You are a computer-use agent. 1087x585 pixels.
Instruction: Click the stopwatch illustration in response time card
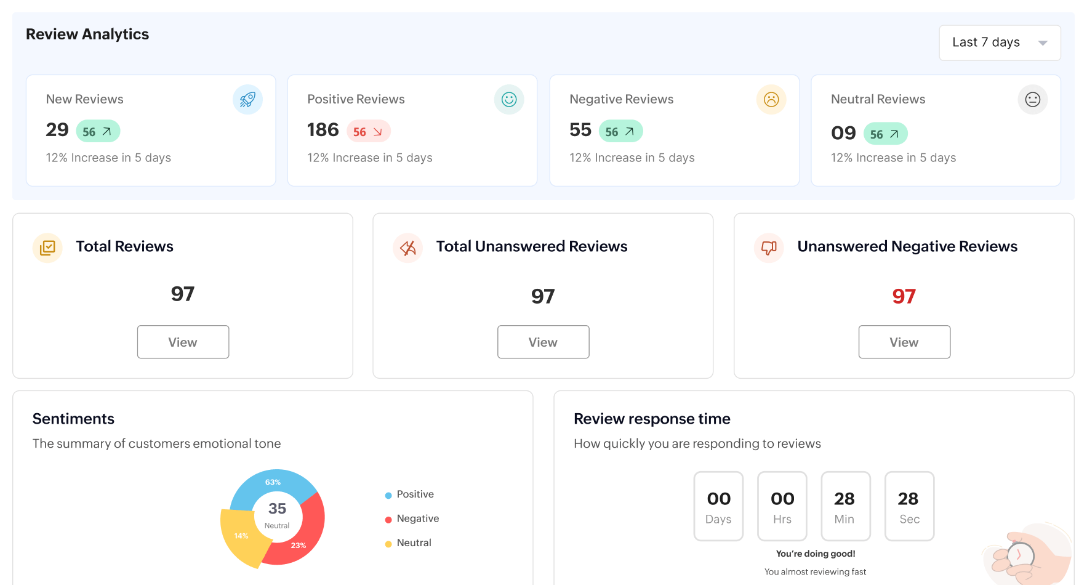pyautogui.click(x=1021, y=555)
